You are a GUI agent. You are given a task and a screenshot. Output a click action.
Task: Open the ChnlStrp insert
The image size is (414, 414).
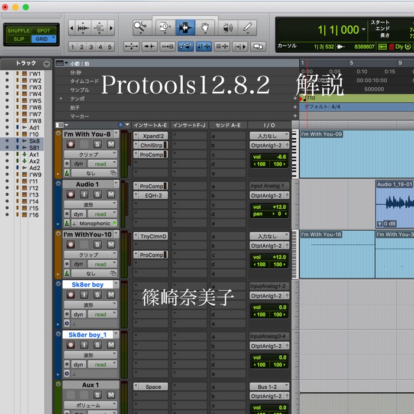pyautogui.click(x=150, y=145)
